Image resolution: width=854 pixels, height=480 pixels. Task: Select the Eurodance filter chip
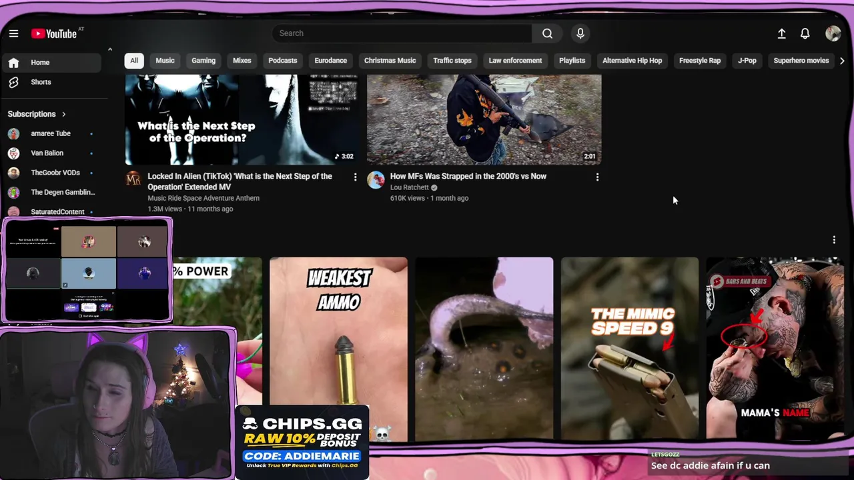point(331,61)
